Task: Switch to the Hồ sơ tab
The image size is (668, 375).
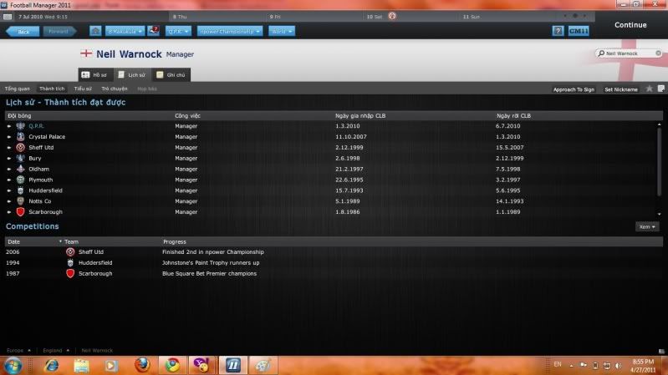Action: pyautogui.click(x=94, y=75)
